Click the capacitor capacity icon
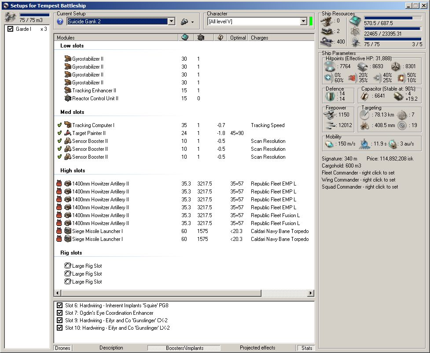This screenshot has width=430, height=353. (365, 96)
